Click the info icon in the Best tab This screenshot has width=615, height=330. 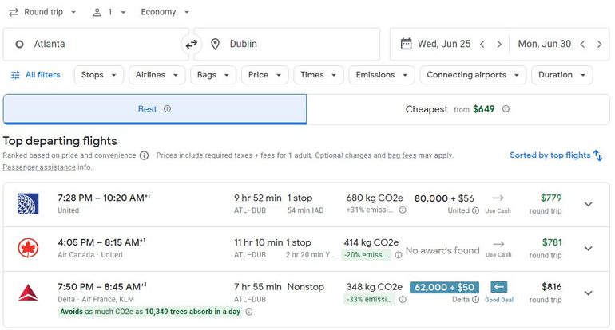pyautogui.click(x=167, y=109)
